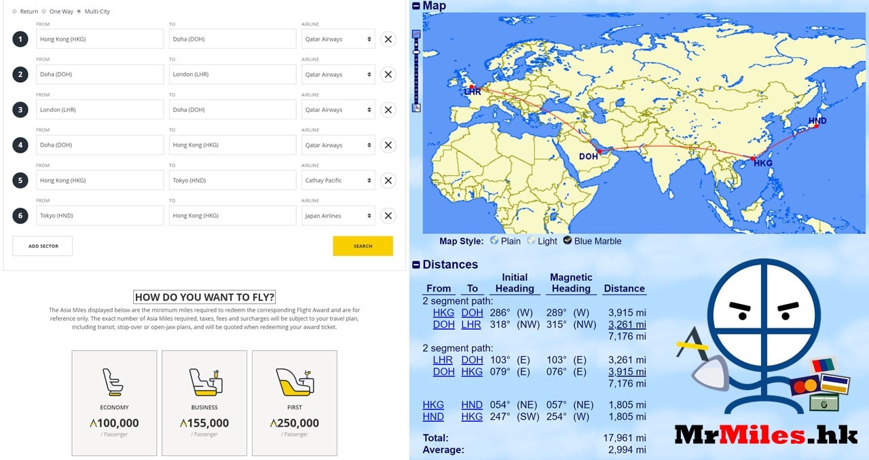Screen dimensions: 869x460
Task: Remove sector 4 with its X icon
Action: (x=388, y=145)
